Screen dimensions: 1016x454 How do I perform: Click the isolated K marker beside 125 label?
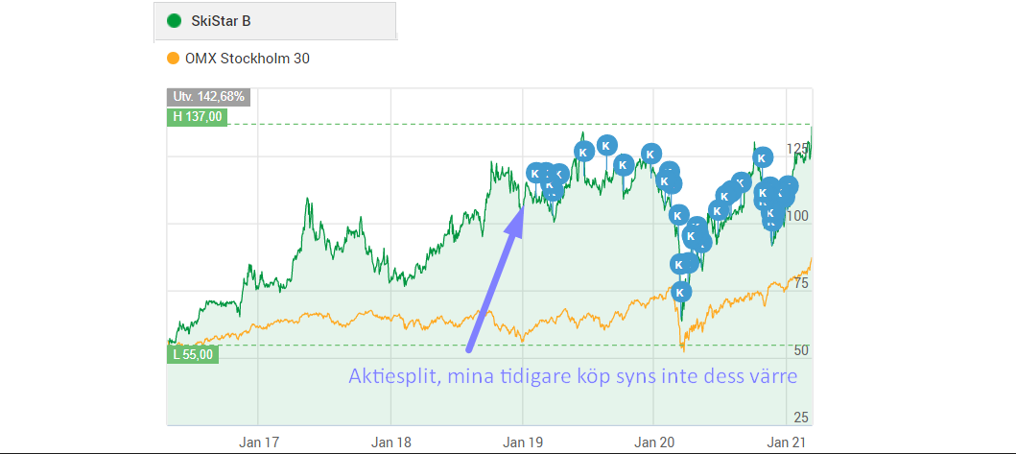coord(762,157)
